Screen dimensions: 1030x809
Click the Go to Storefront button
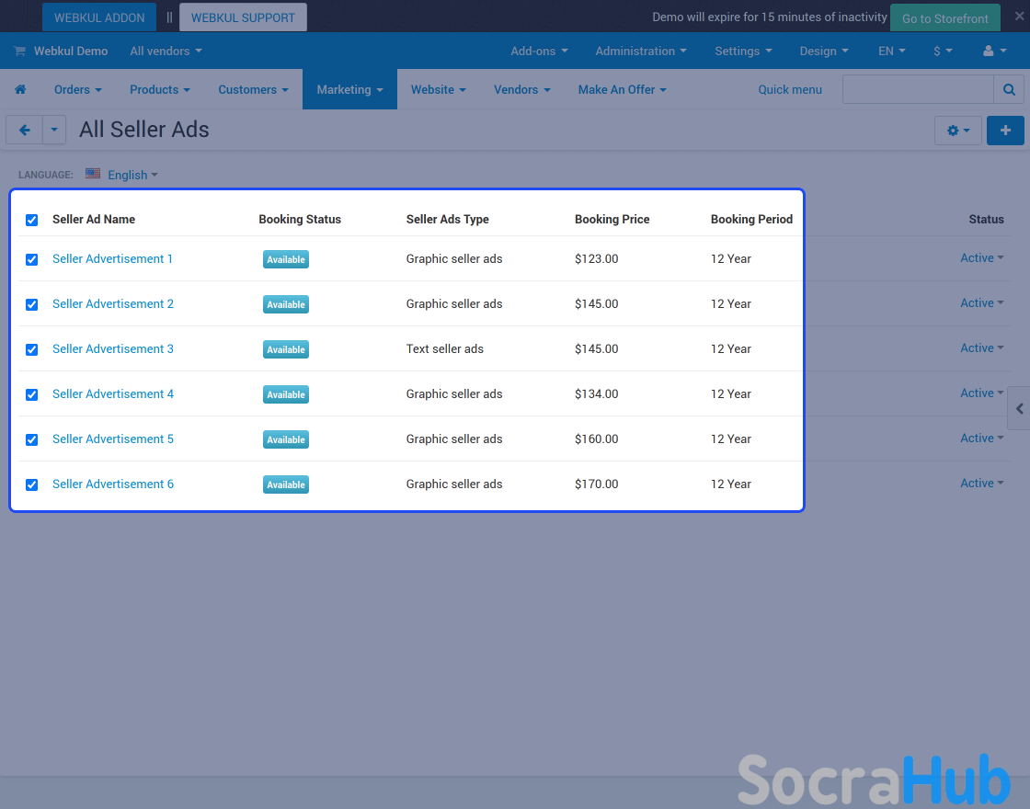click(x=944, y=17)
